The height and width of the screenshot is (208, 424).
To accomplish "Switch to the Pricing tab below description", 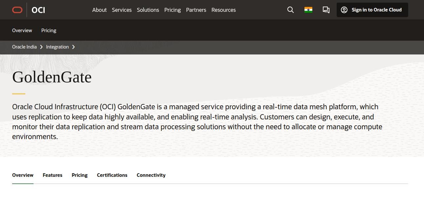I will click(x=79, y=175).
